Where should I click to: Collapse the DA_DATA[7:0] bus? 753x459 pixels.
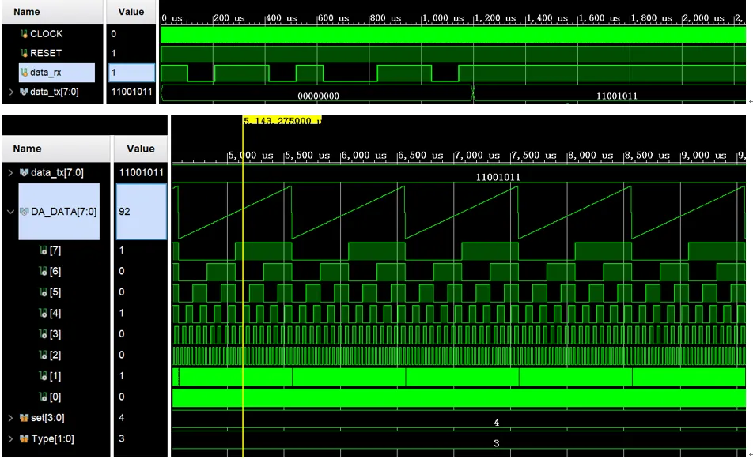10,212
